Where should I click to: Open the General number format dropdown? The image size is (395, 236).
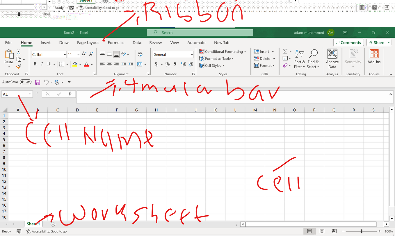pos(191,54)
